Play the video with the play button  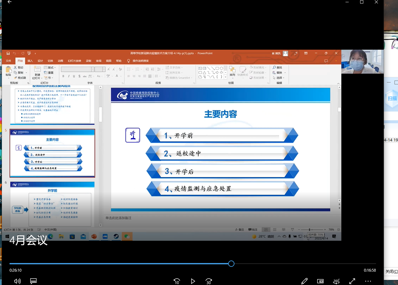[x=193, y=281]
